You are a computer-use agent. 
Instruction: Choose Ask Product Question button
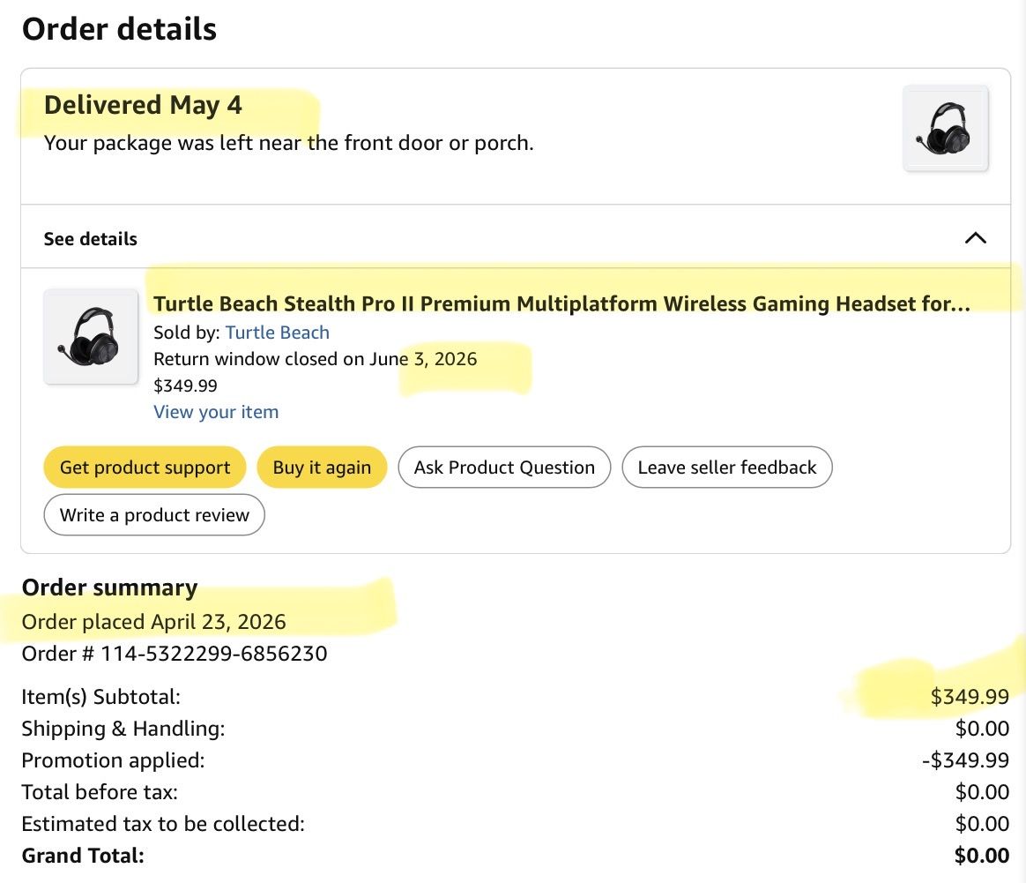(504, 467)
